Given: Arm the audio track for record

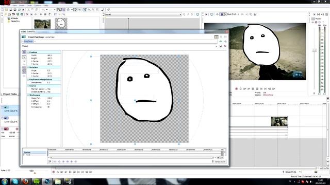Looking at the screenshot, I should click(x=17, y=129).
